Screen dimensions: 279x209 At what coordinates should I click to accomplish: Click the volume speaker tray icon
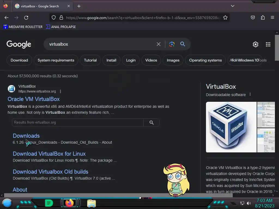pyautogui.click(x=248, y=203)
